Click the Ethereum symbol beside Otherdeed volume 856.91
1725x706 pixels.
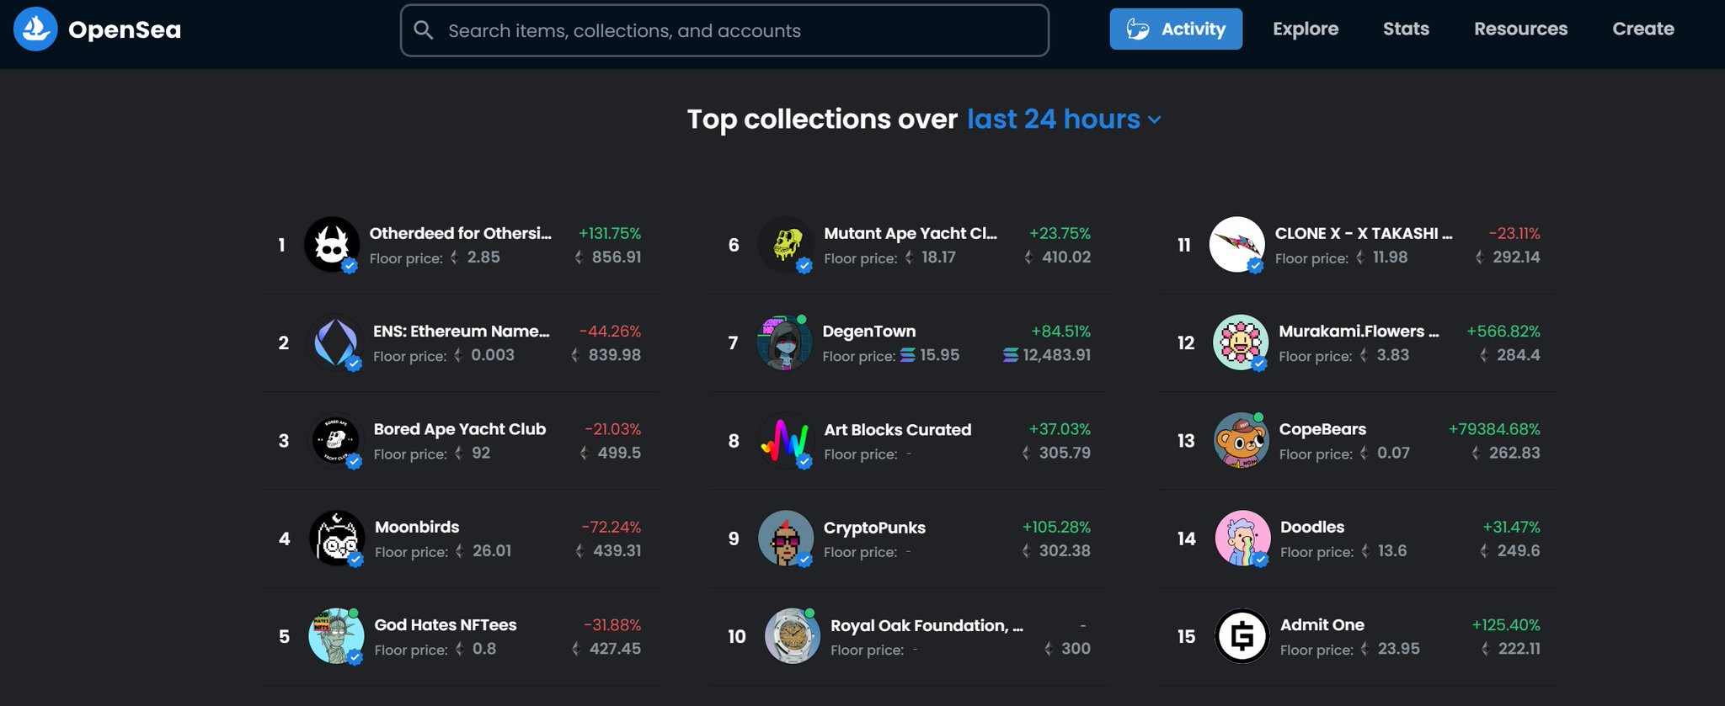point(579,257)
